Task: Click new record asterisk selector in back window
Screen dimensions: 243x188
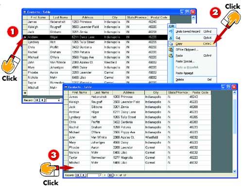Action: 25,93
